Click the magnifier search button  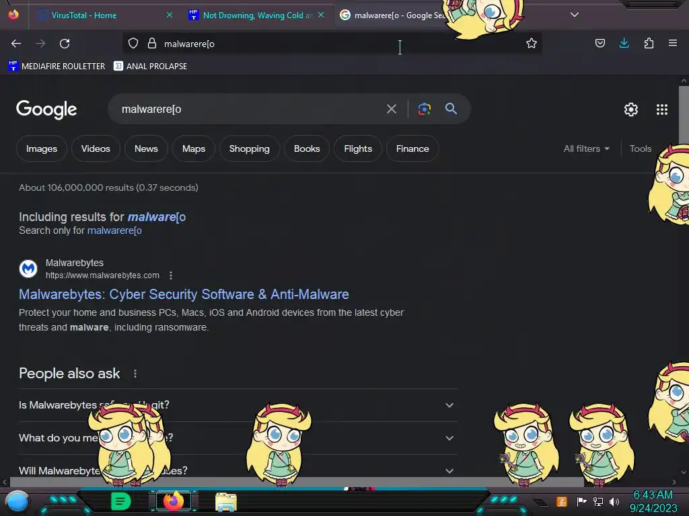tap(451, 109)
